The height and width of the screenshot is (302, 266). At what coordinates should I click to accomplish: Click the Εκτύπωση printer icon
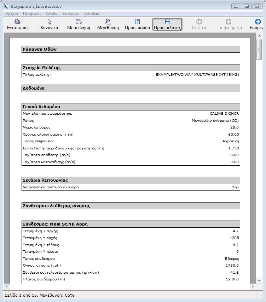tap(17, 22)
